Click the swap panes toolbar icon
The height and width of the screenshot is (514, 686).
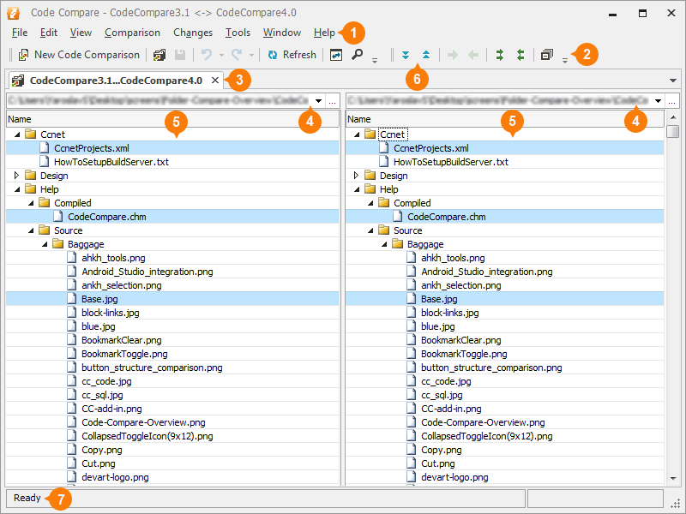coord(335,55)
